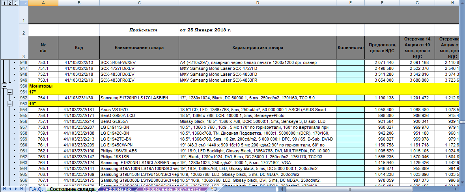Select column C header
Screen dimensions: 465x192
tap(139, 3)
